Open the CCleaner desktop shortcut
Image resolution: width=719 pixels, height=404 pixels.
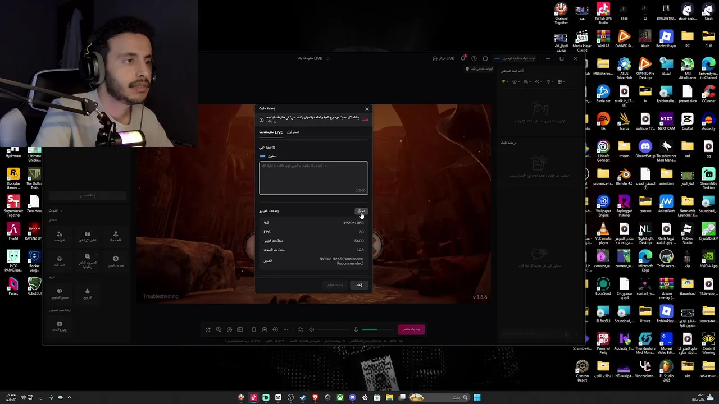(708, 94)
